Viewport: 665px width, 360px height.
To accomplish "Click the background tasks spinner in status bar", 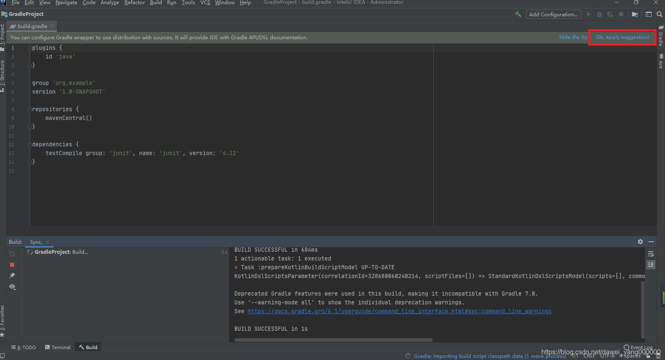I will 408,356.
